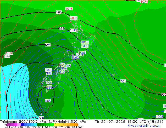Click the black '536' height contour label
The image size is (166, 128).
click(62, 65)
